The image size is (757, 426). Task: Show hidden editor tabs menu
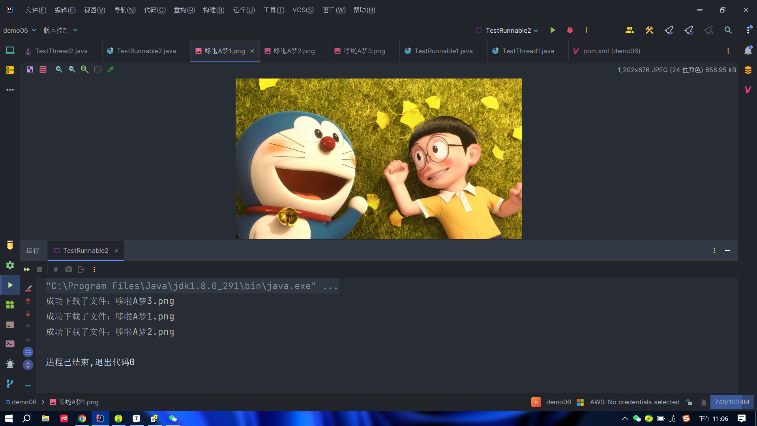coord(728,51)
